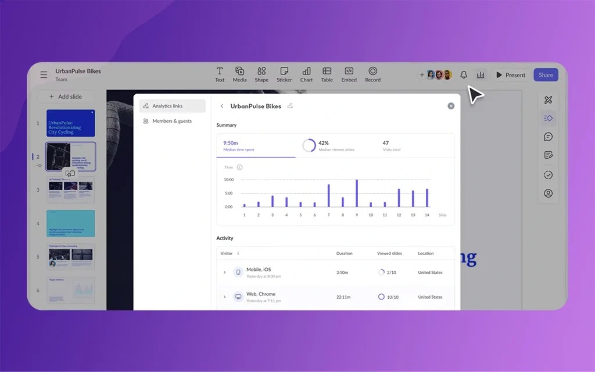
Task: Click the Add slide button
Action: click(65, 96)
